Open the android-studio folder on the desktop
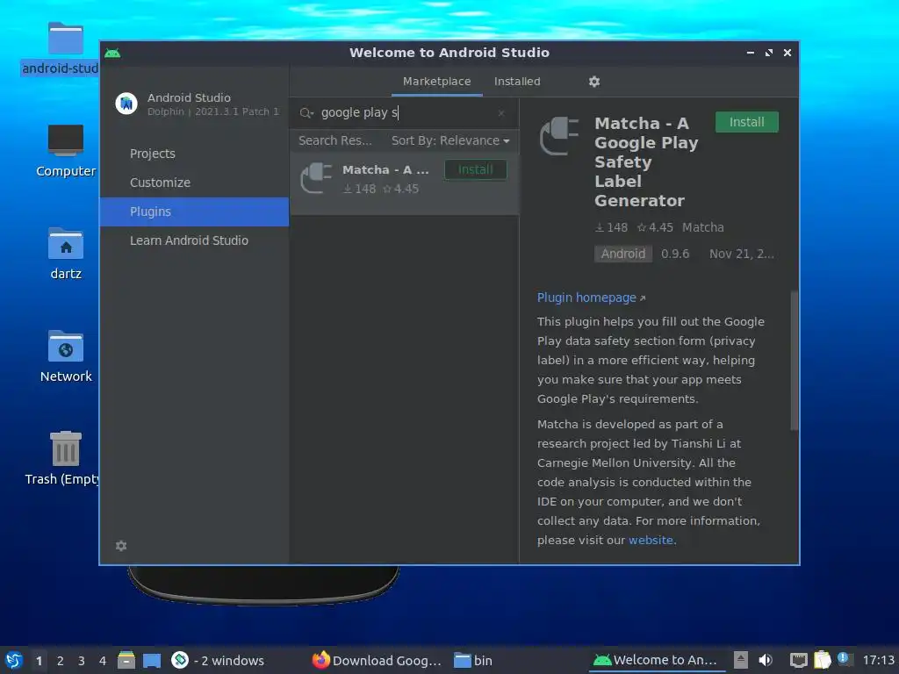 pos(65,38)
